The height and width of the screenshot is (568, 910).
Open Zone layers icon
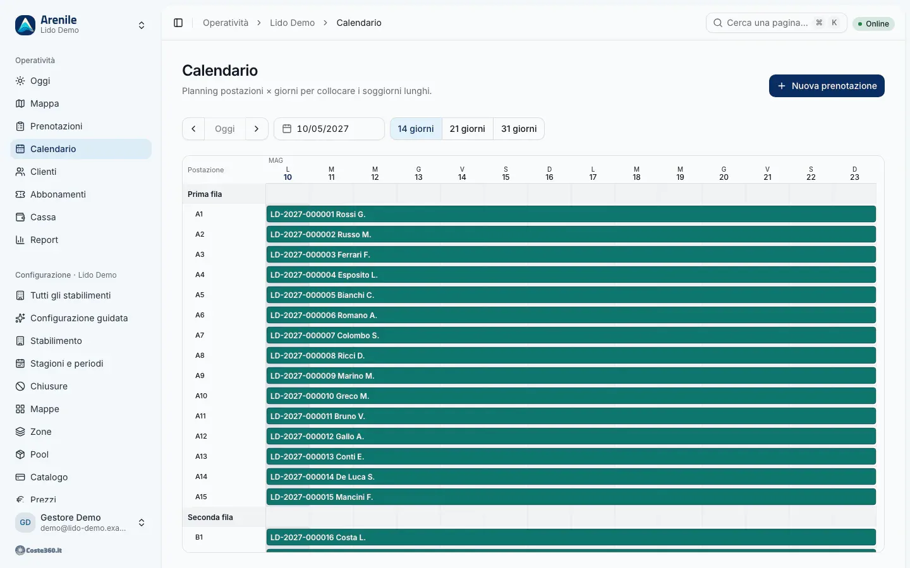point(20,432)
